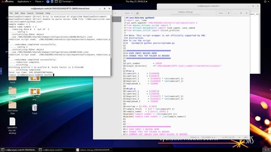Screen dimensions: 271x152
Task: Open the Terminal app menu in top bar
Action: 66,2
